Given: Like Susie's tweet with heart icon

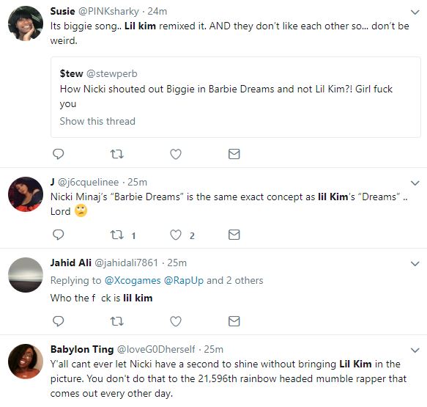Looking at the screenshot, I should (176, 154).
